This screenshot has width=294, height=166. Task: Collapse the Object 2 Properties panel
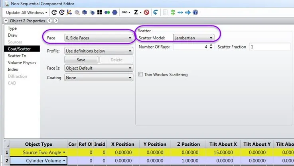pyautogui.click(x=6, y=21)
